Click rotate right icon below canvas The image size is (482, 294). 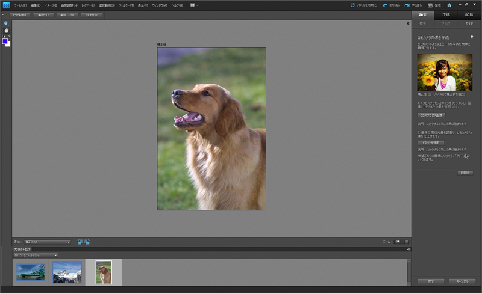(87, 242)
